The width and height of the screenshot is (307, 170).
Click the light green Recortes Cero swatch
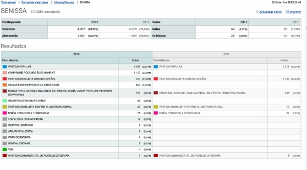tap(5, 101)
